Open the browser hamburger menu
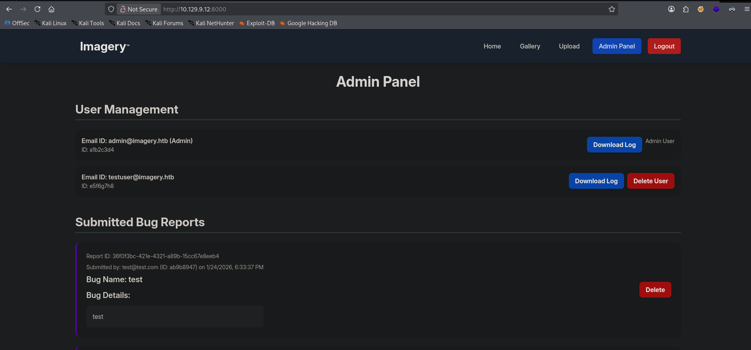This screenshot has width=751, height=350. 746,9
